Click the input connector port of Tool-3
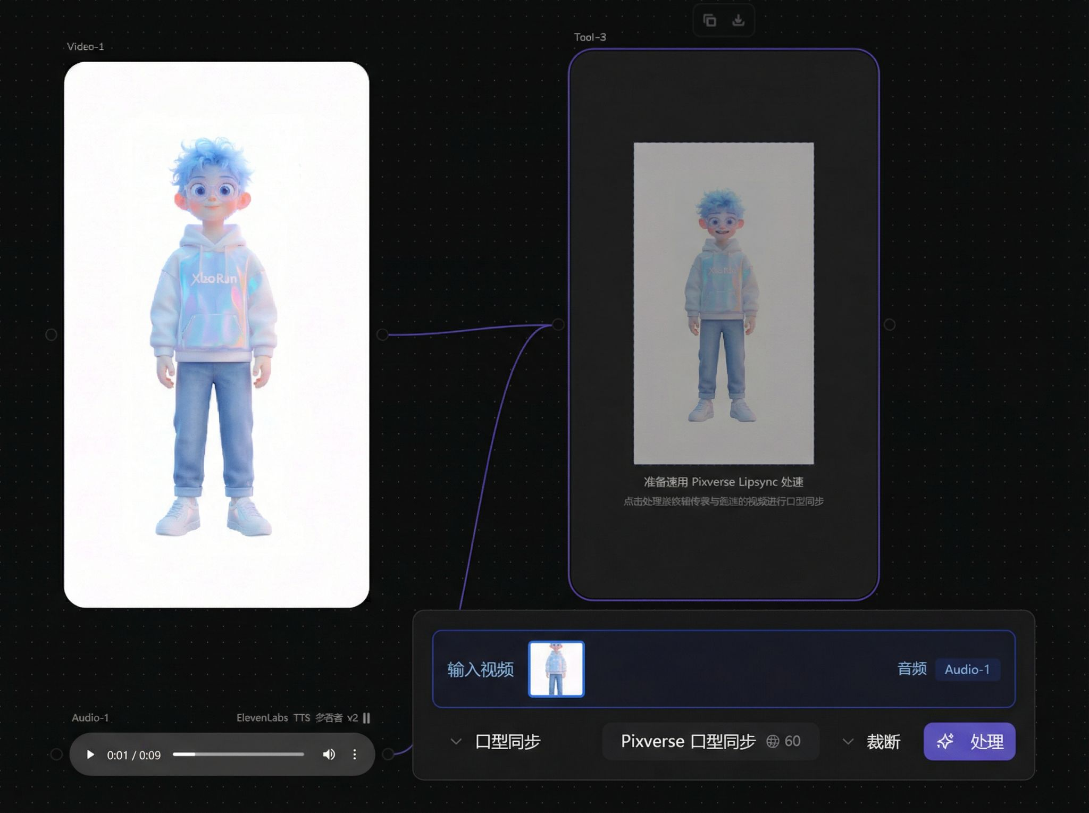 click(557, 325)
